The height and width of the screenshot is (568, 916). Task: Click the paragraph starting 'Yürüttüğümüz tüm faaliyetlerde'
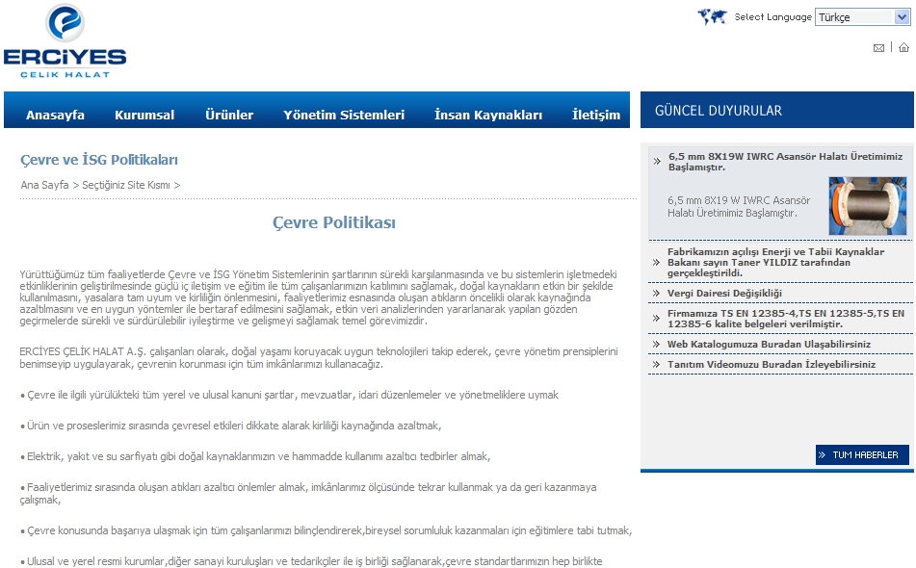(x=319, y=297)
